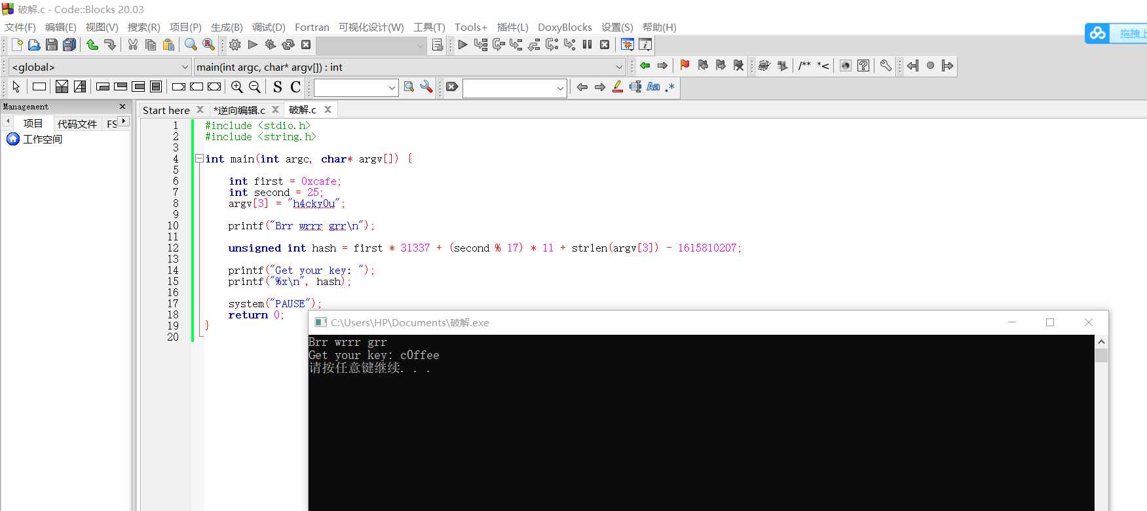Go to previous bookmark flag icon

pyautogui.click(x=703, y=66)
